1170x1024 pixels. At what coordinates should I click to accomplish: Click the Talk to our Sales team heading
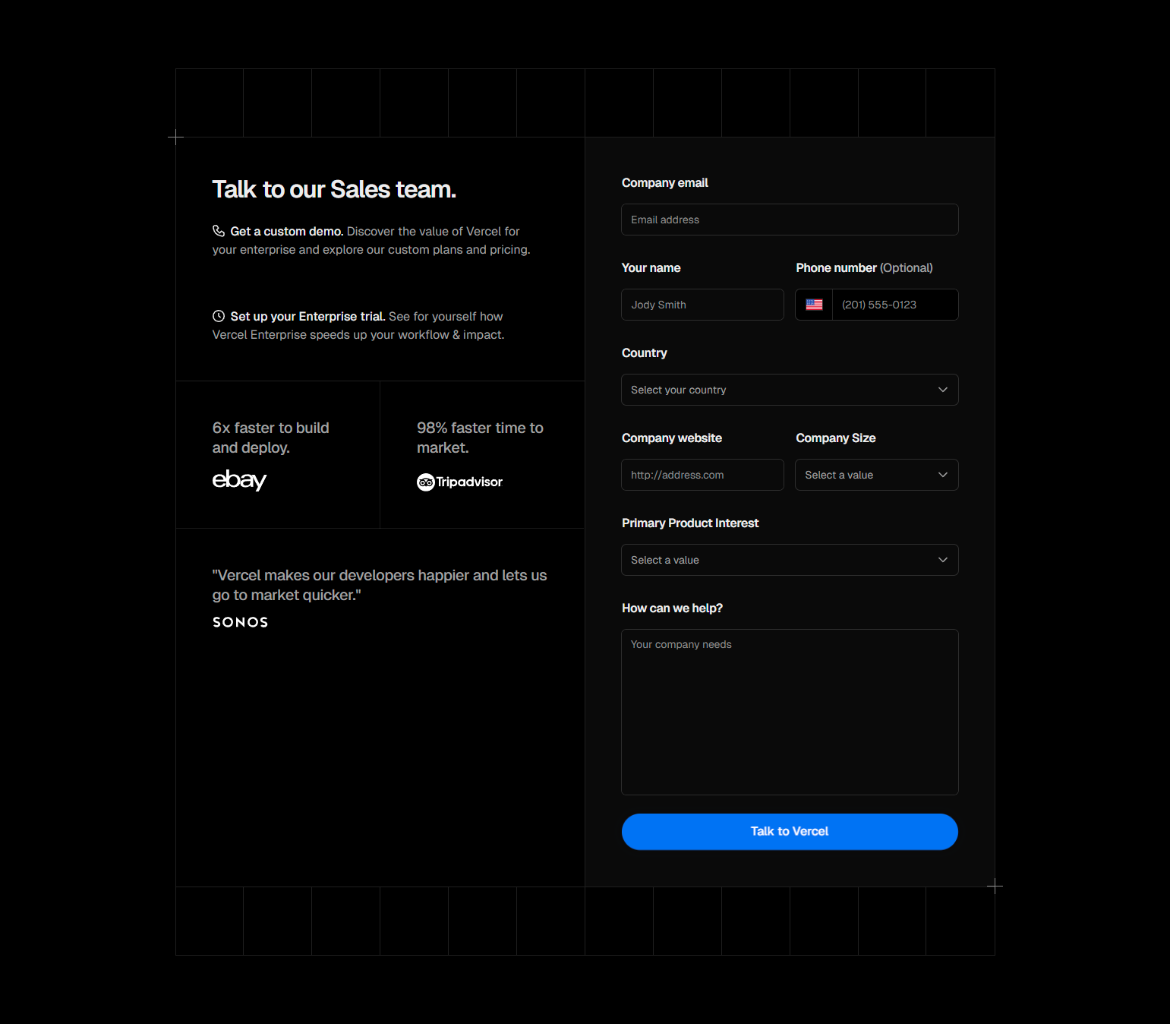334,189
